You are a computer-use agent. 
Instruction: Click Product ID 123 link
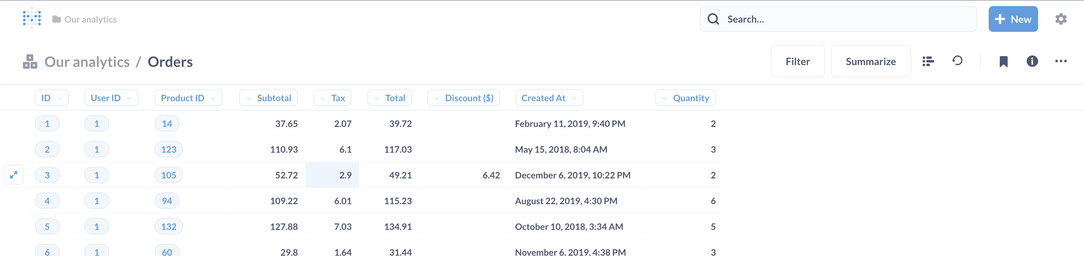tap(168, 149)
